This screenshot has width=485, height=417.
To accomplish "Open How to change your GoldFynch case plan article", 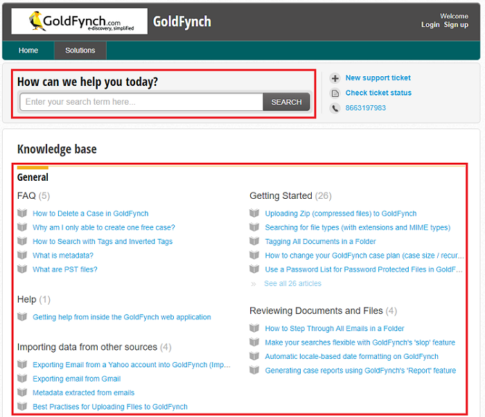I will coord(364,256).
